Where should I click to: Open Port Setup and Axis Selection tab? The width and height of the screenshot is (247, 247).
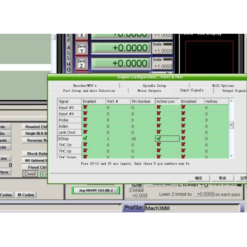tap(89, 91)
